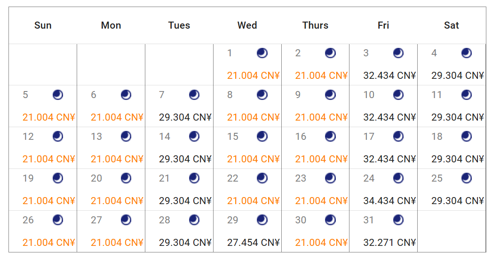492x267 pixels.
Task: Select the 27.454 CN¥ price on the 29th
Action: (253, 243)
